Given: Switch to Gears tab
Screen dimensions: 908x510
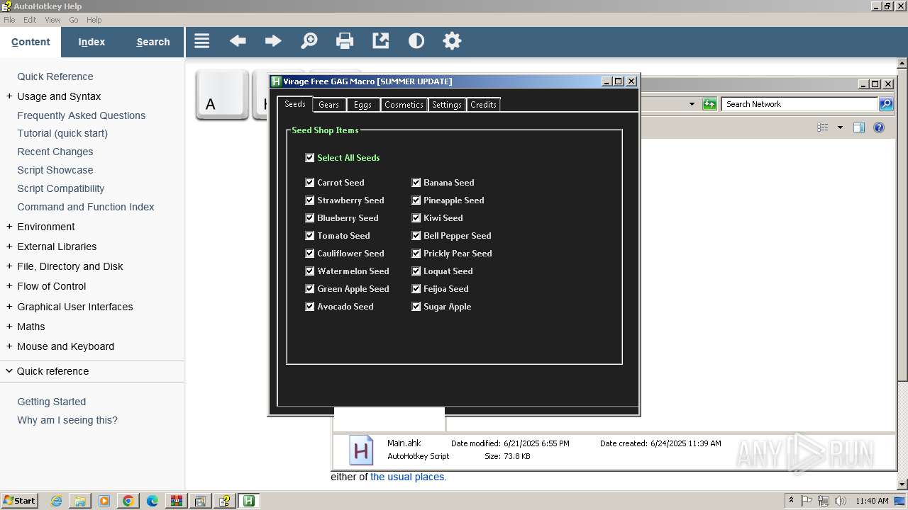Looking at the screenshot, I should click(328, 105).
